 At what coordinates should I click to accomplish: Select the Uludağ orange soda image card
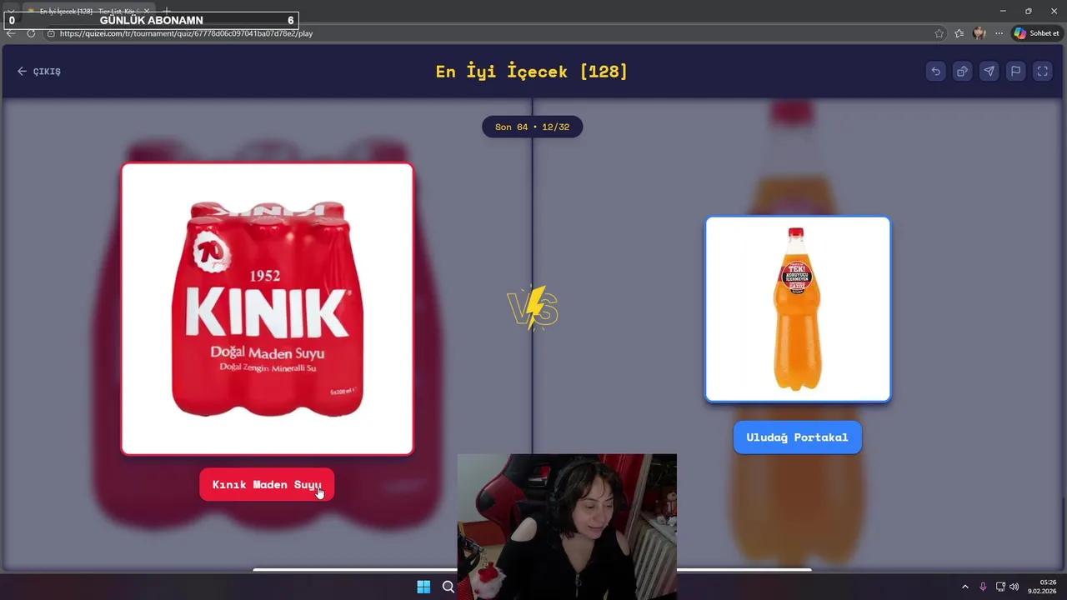(798, 309)
